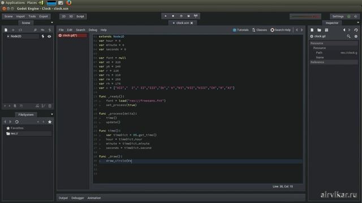This screenshot has height=203, width=362.
Task: Toggle the favorite star in FileSystem toolbar
Action: (x=50, y=122)
